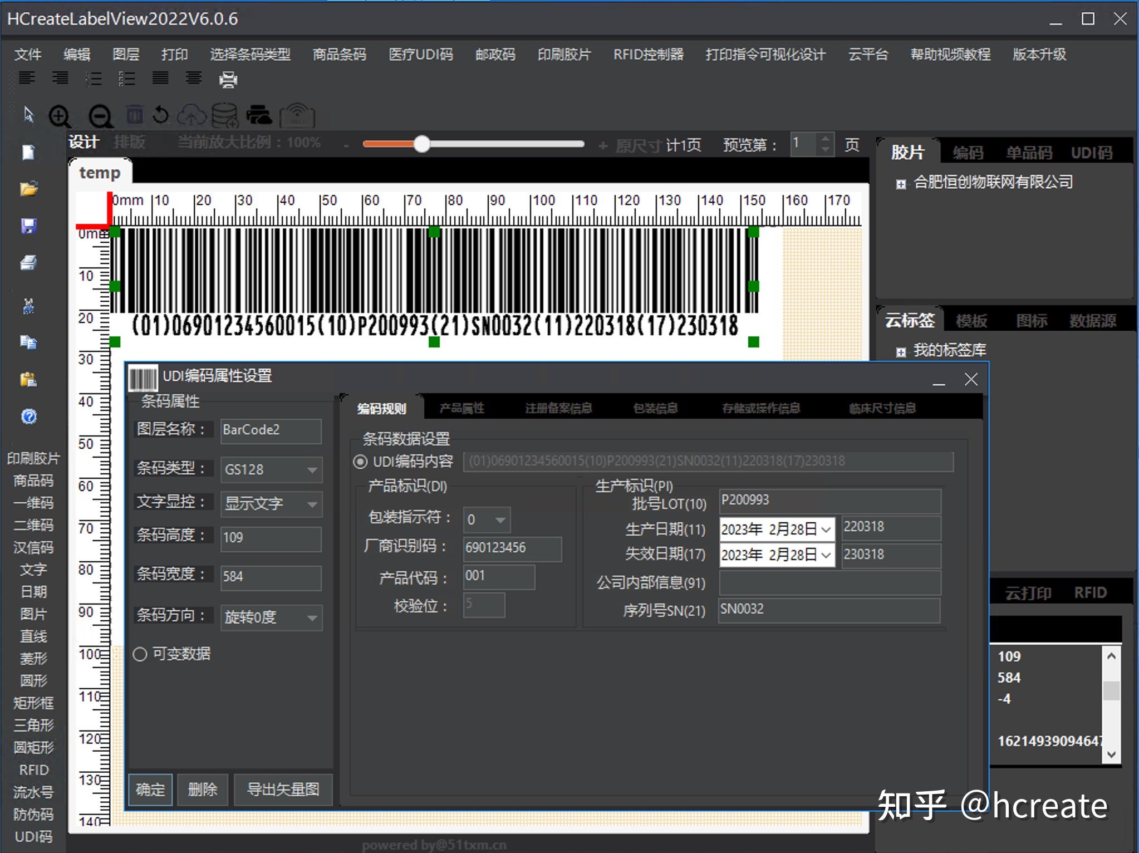Screen dimensions: 1139x853
Task: Click the 确定 confirm button
Action: pos(149,790)
